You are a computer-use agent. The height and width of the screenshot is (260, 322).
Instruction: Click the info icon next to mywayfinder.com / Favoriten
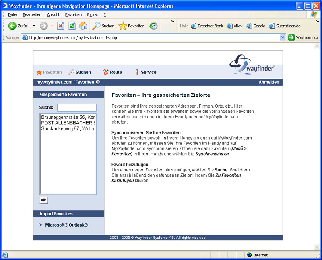(98, 82)
